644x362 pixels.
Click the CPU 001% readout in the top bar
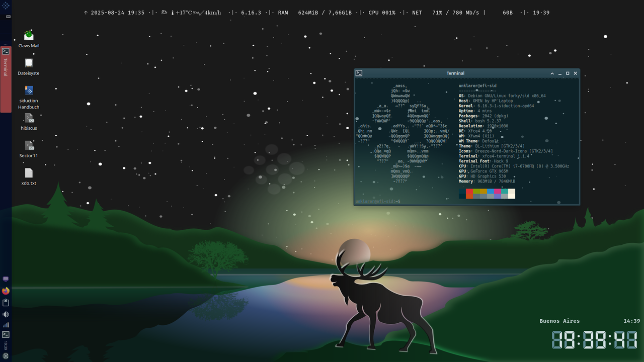click(382, 13)
